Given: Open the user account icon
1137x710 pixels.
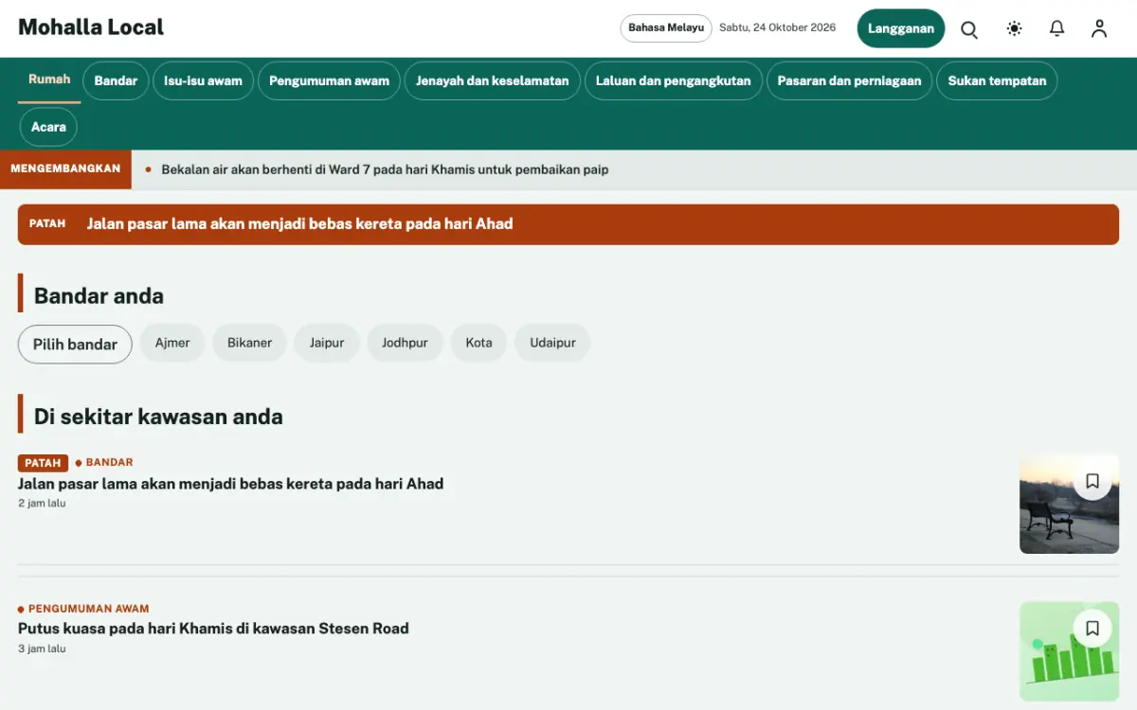Looking at the screenshot, I should [x=1099, y=28].
